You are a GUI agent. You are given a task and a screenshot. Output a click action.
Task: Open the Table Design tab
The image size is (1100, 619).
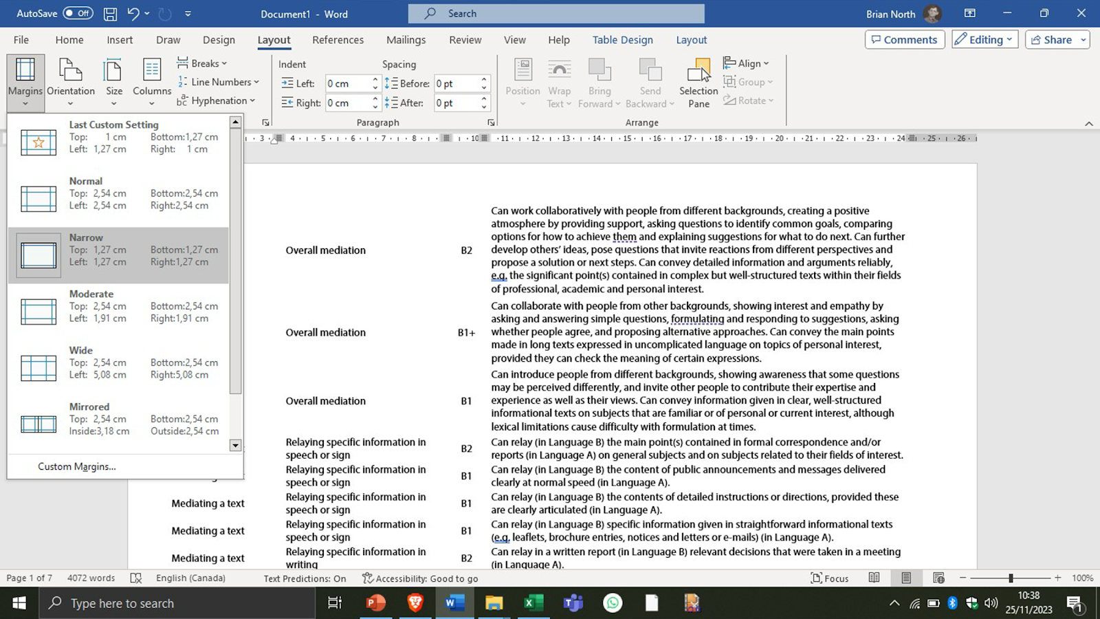pyautogui.click(x=622, y=40)
